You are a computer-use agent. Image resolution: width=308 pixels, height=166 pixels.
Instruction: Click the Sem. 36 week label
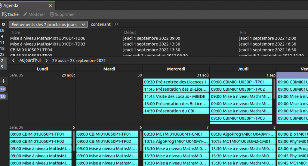point(16,127)
